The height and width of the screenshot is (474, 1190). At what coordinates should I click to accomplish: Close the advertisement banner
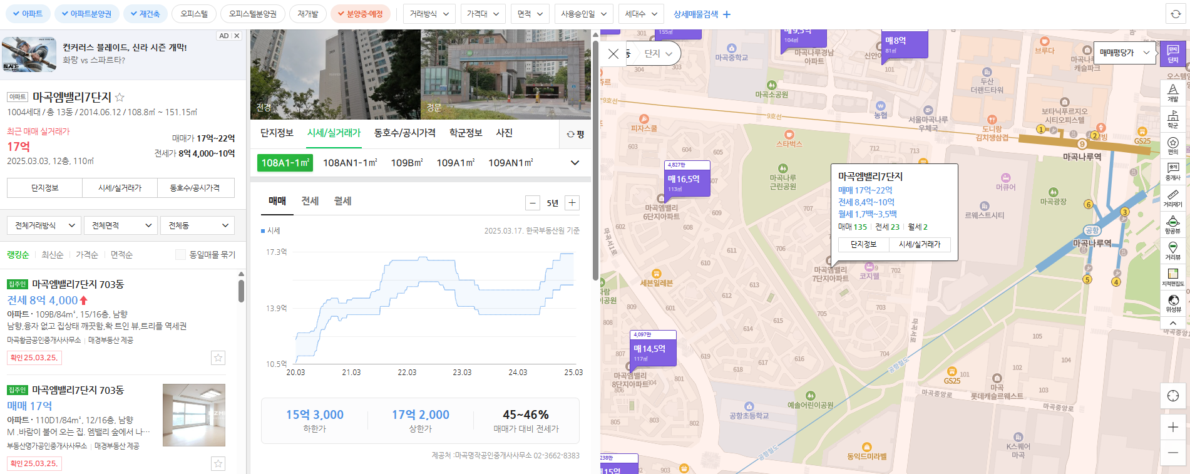coord(237,36)
